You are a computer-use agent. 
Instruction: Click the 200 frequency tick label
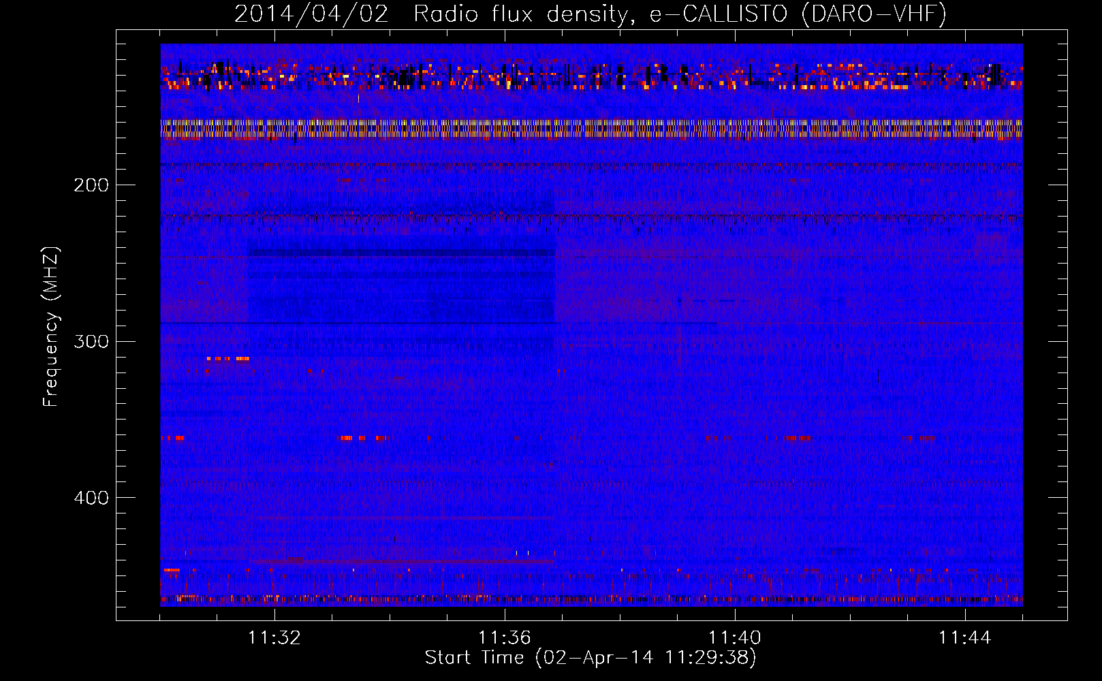pos(91,185)
